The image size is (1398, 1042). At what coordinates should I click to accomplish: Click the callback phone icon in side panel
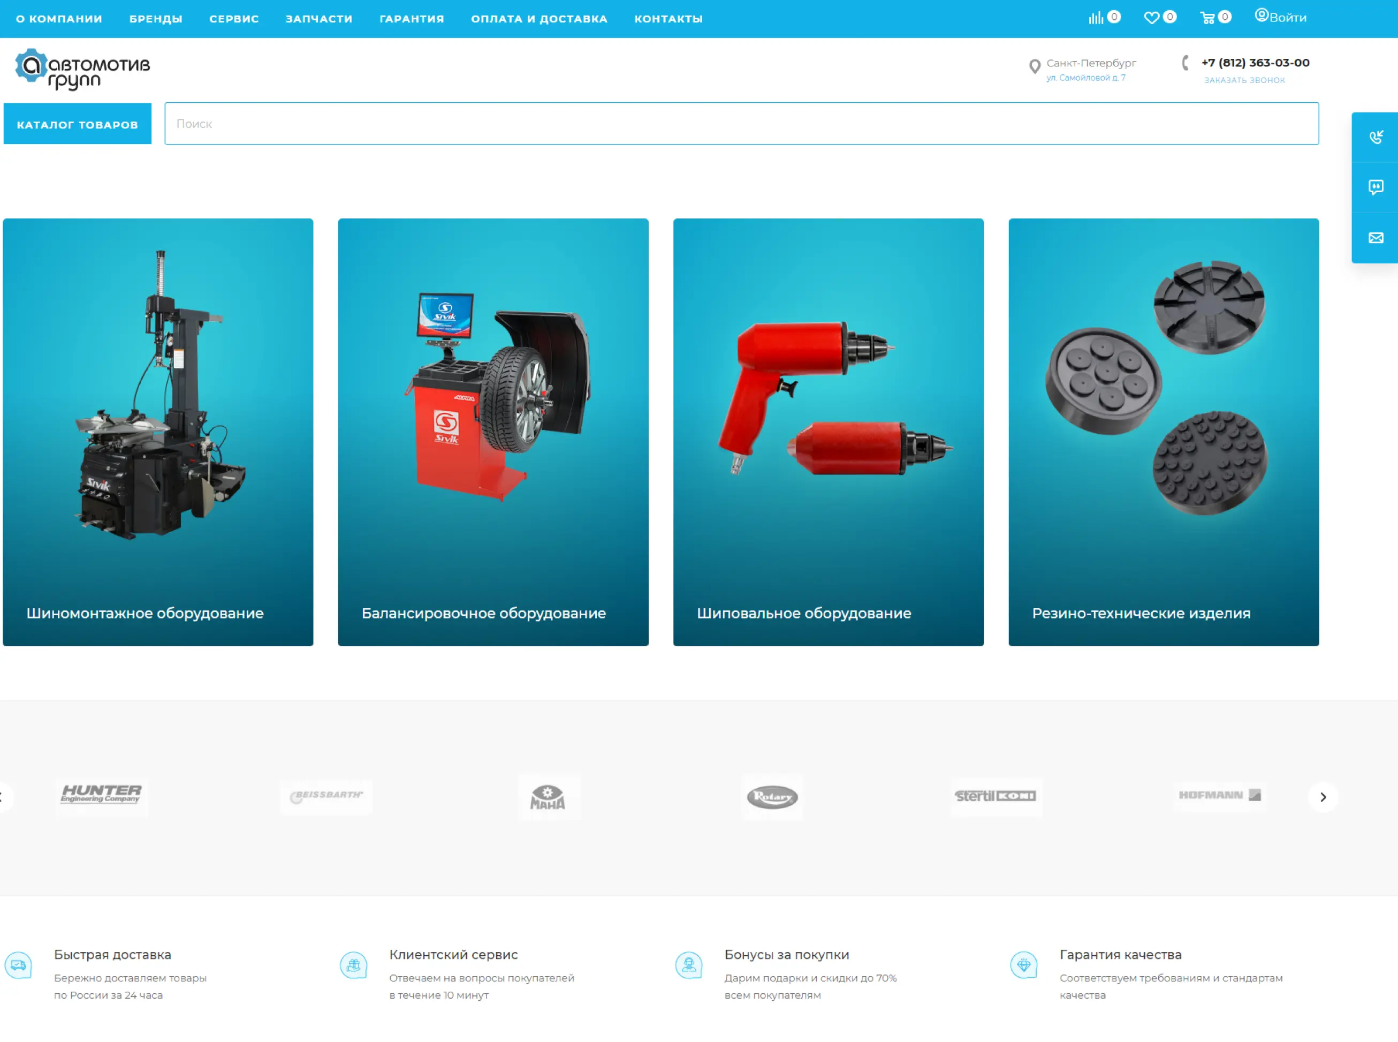(x=1376, y=137)
